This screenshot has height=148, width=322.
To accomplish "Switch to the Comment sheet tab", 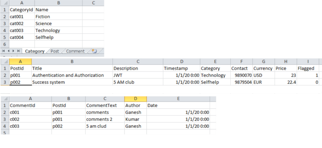I will [75, 51].
